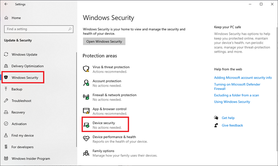278x166 pixels.
Task: Minimize the Settings window
Action: 250,4
